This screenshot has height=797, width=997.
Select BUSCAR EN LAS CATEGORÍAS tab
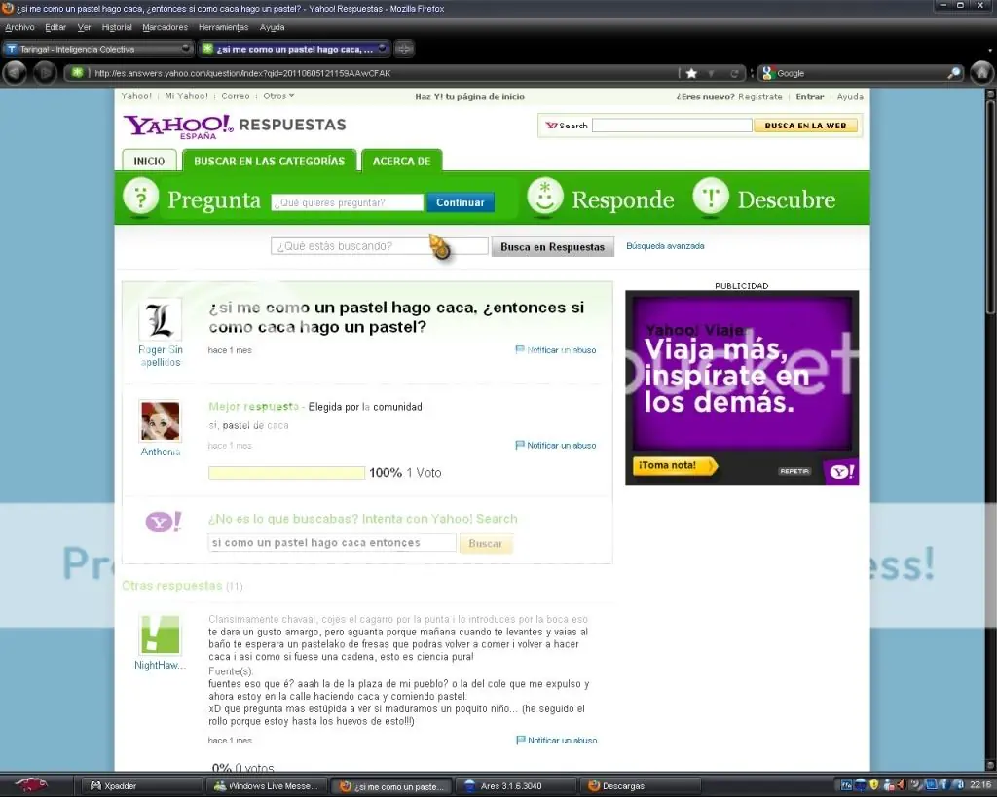[x=269, y=161]
